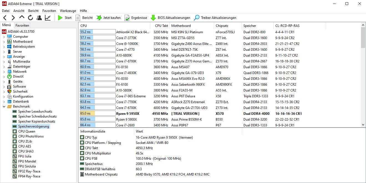The image size is (366, 183).
Task: Expand the Datenträger tree node
Action: pos(4,67)
